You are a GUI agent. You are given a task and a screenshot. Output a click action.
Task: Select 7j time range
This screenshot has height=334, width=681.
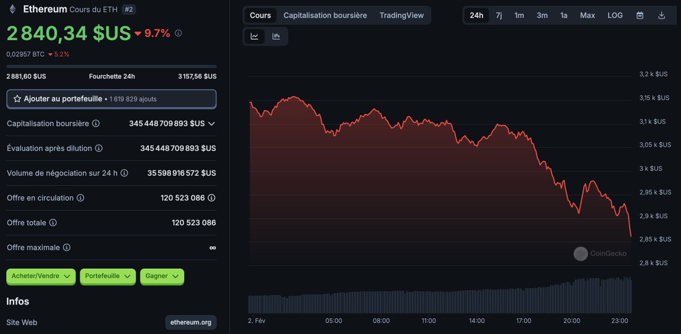[499, 15]
